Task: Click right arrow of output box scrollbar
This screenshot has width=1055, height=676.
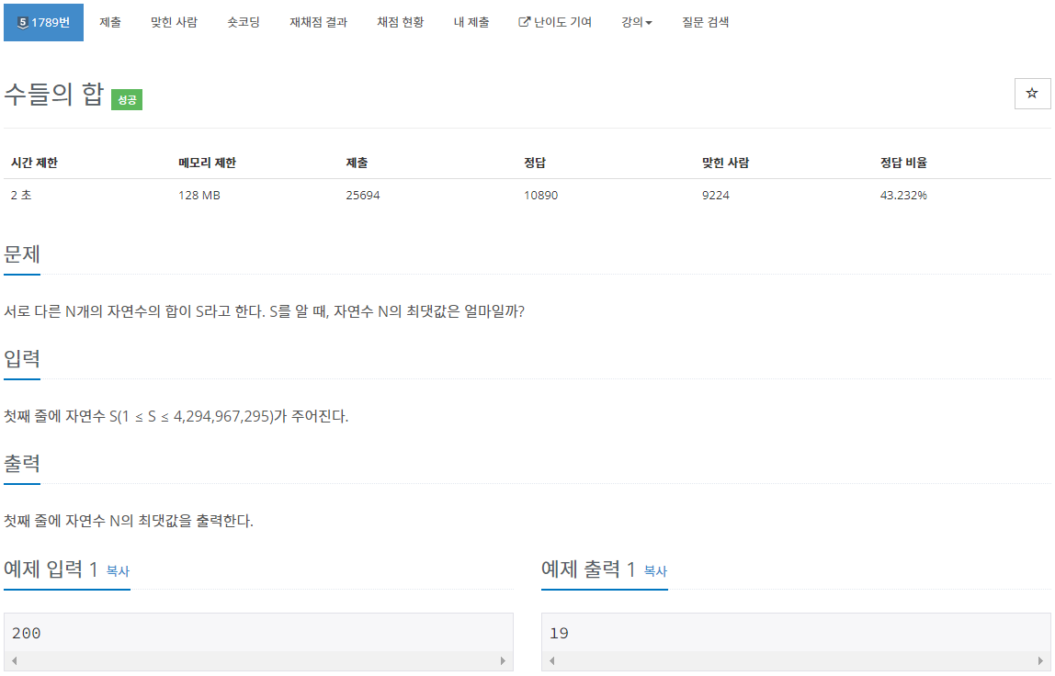Action: (1040, 660)
